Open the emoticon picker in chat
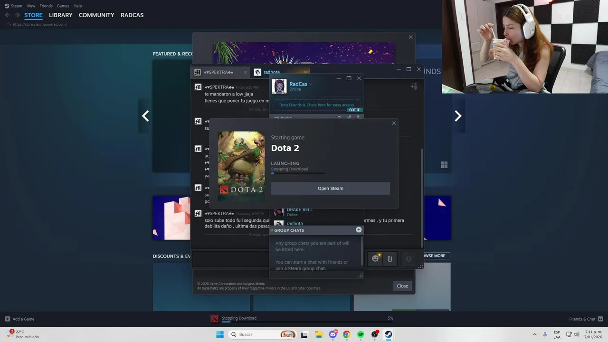Viewport: 608px width, 342px height. tap(375, 258)
